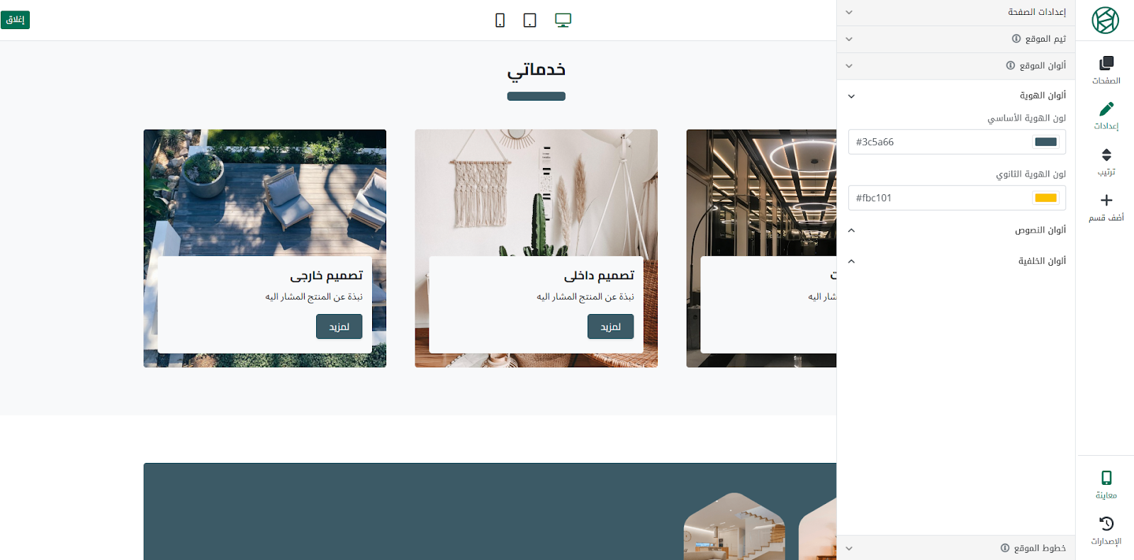Open the ترتيب reorder icon
Viewport: 1134px width, 560px height.
click(1106, 155)
